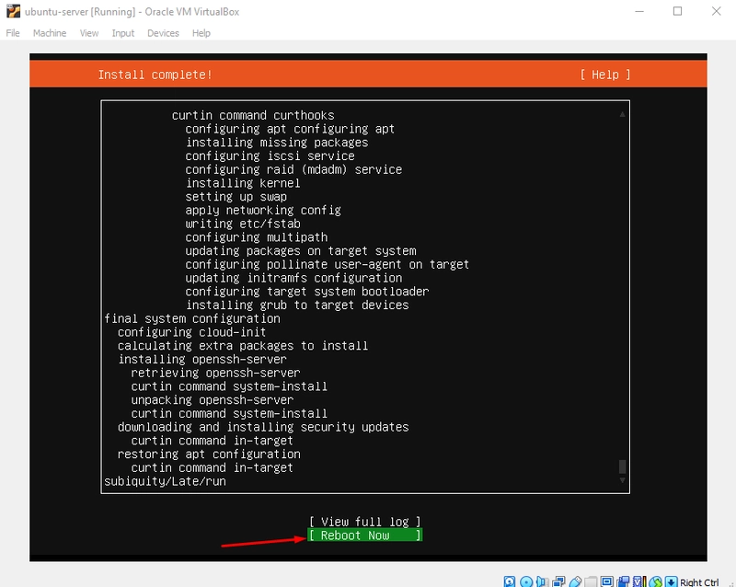Click the hard disk activity status icon
The width and height of the screenshot is (736, 587).
tap(510, 581)
